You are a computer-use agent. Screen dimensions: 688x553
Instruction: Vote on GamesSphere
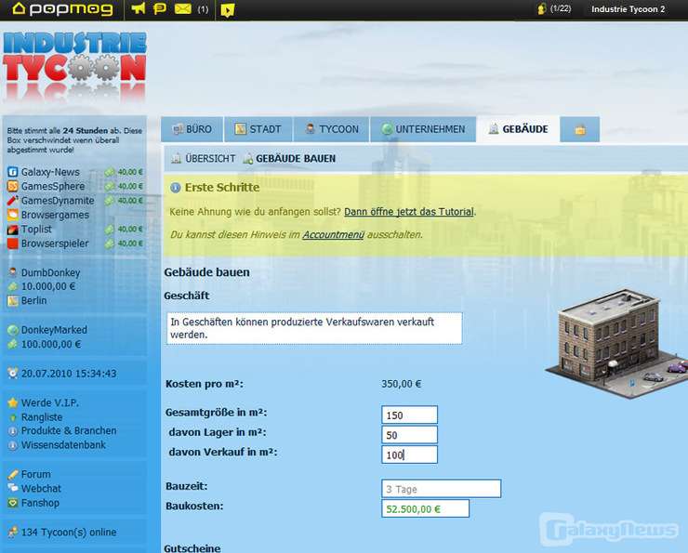53,187
